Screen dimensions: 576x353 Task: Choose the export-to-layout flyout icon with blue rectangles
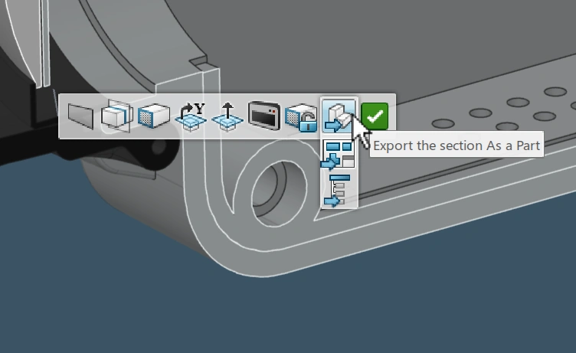point(338,155)
